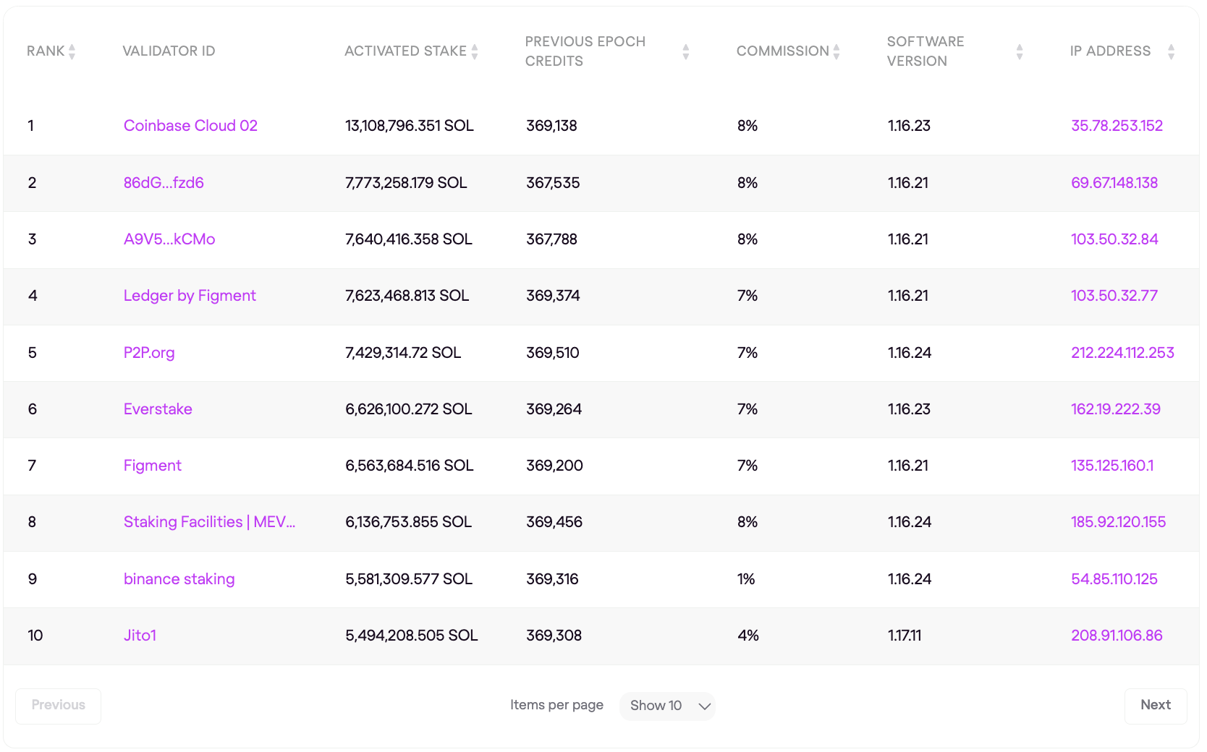The image size is (1207, 752).
Task: Select stake value 7,623,468.813 SOL
Action: [407, 296]
